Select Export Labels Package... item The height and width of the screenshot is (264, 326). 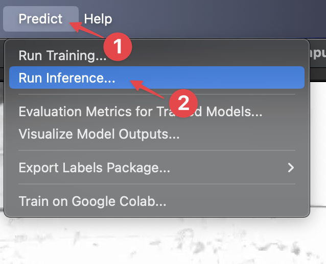click(94, 167)
